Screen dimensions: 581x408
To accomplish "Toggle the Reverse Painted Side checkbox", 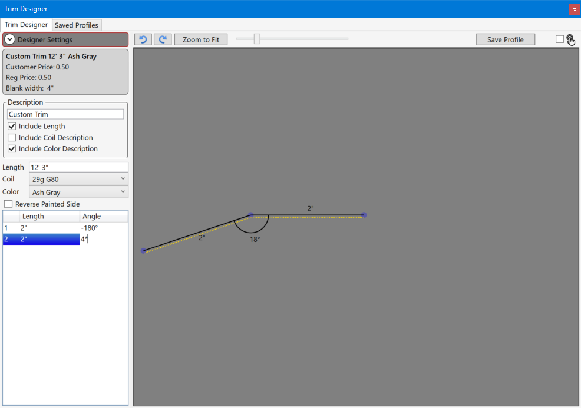I will pos(8,204).
